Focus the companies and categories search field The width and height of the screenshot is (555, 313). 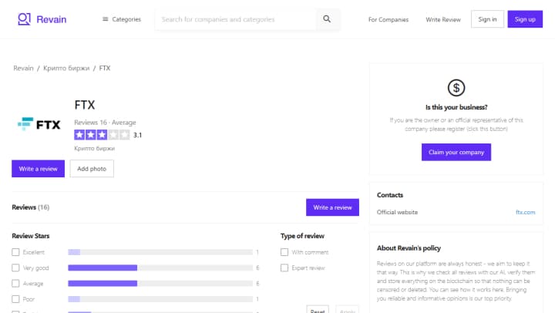tap(235, 19)
